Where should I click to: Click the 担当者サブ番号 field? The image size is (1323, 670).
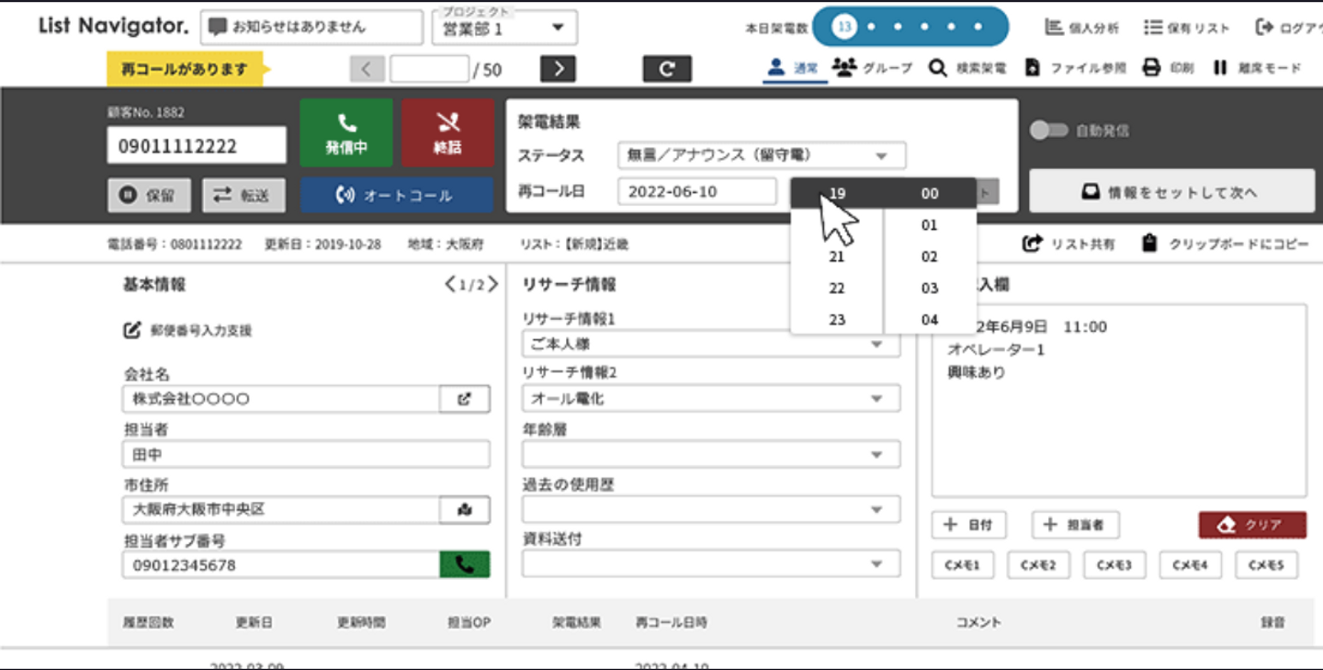point(281,564)
